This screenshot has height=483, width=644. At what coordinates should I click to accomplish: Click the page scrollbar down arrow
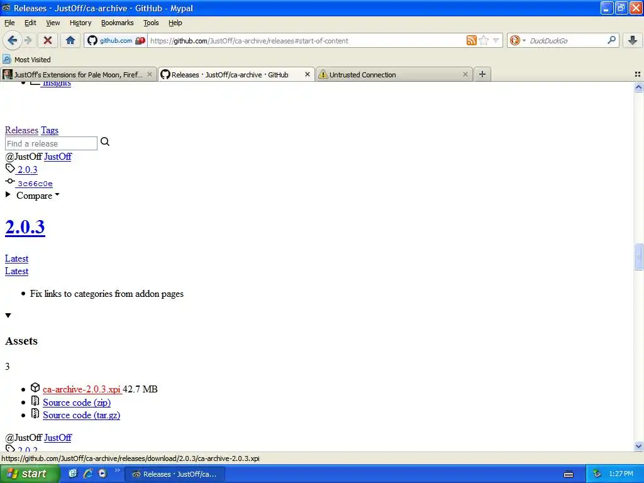(x=638, y=446)
